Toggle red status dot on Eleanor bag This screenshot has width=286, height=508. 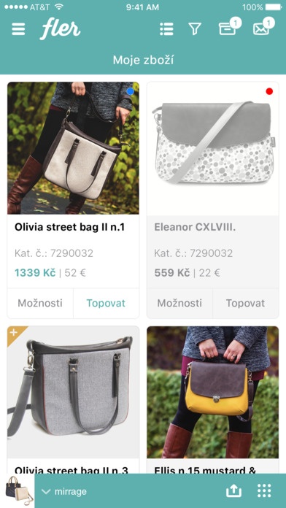click(x=269, y=91)
